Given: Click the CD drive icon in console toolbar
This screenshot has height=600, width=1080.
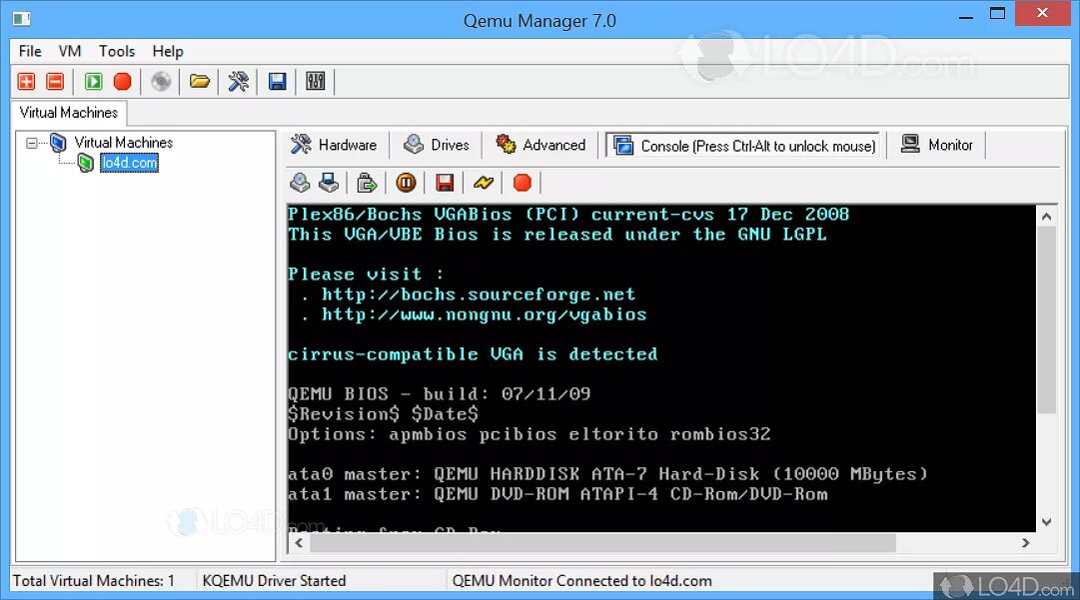Looking at the screenshot, I should point(300,183).
